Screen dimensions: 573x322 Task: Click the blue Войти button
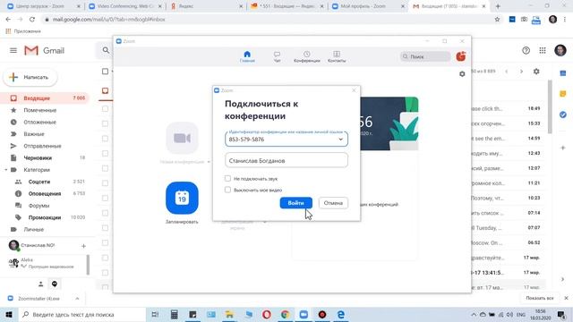point(295,203)
